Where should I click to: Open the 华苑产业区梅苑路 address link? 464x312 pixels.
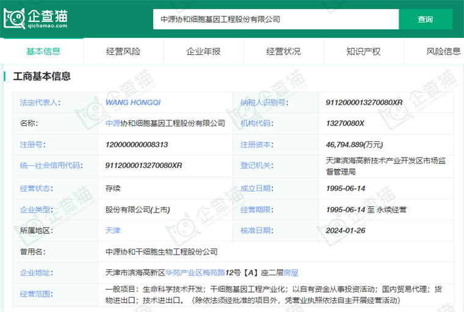click(x=195, y=272)
